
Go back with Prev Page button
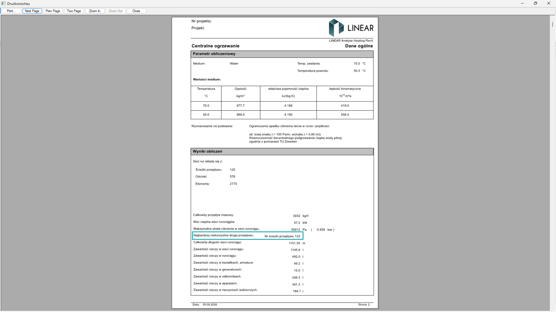(53, 11)
